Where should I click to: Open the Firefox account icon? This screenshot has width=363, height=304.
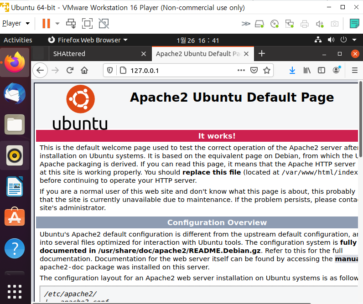(337, 70)
